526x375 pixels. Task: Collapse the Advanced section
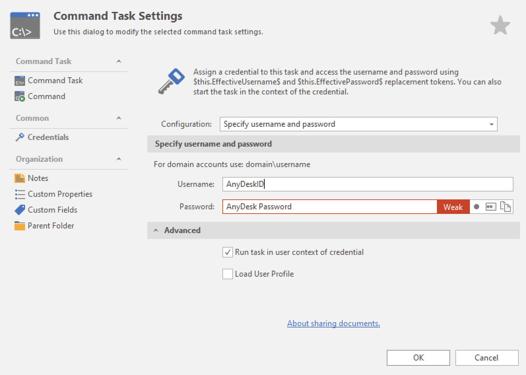pos(156,230)
